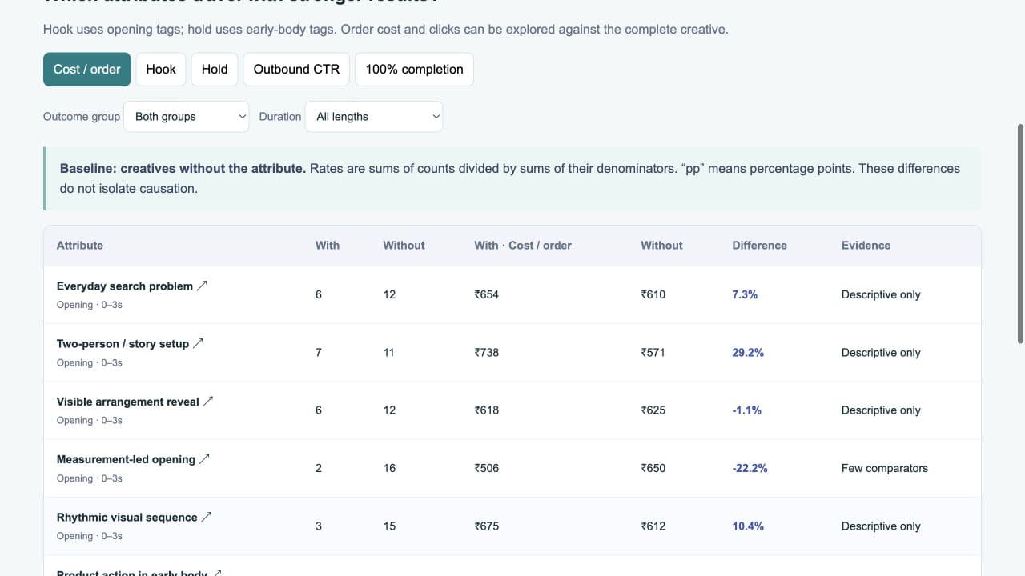Click the ₹738 cost value

[x=487, y=353]
